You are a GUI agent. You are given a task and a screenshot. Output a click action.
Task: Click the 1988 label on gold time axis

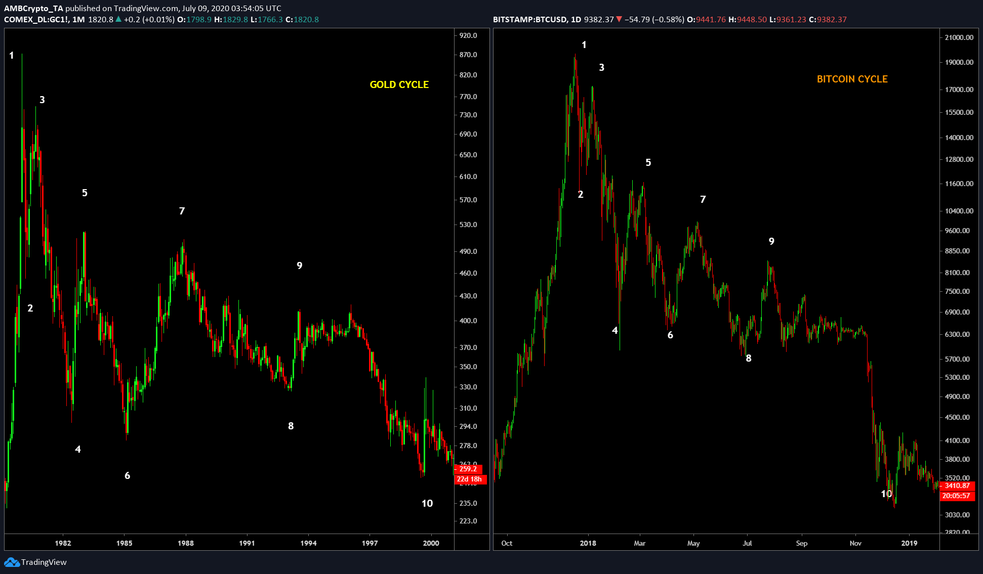(186, 543)
